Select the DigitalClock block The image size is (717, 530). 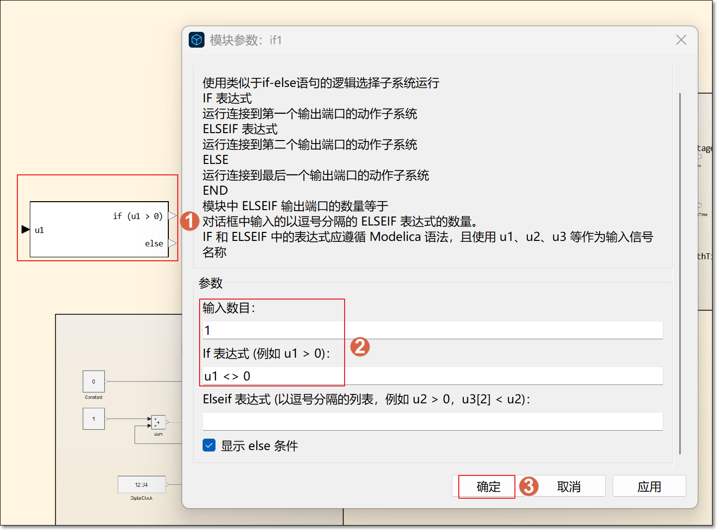pyautogui.click(x=142, y=484)
